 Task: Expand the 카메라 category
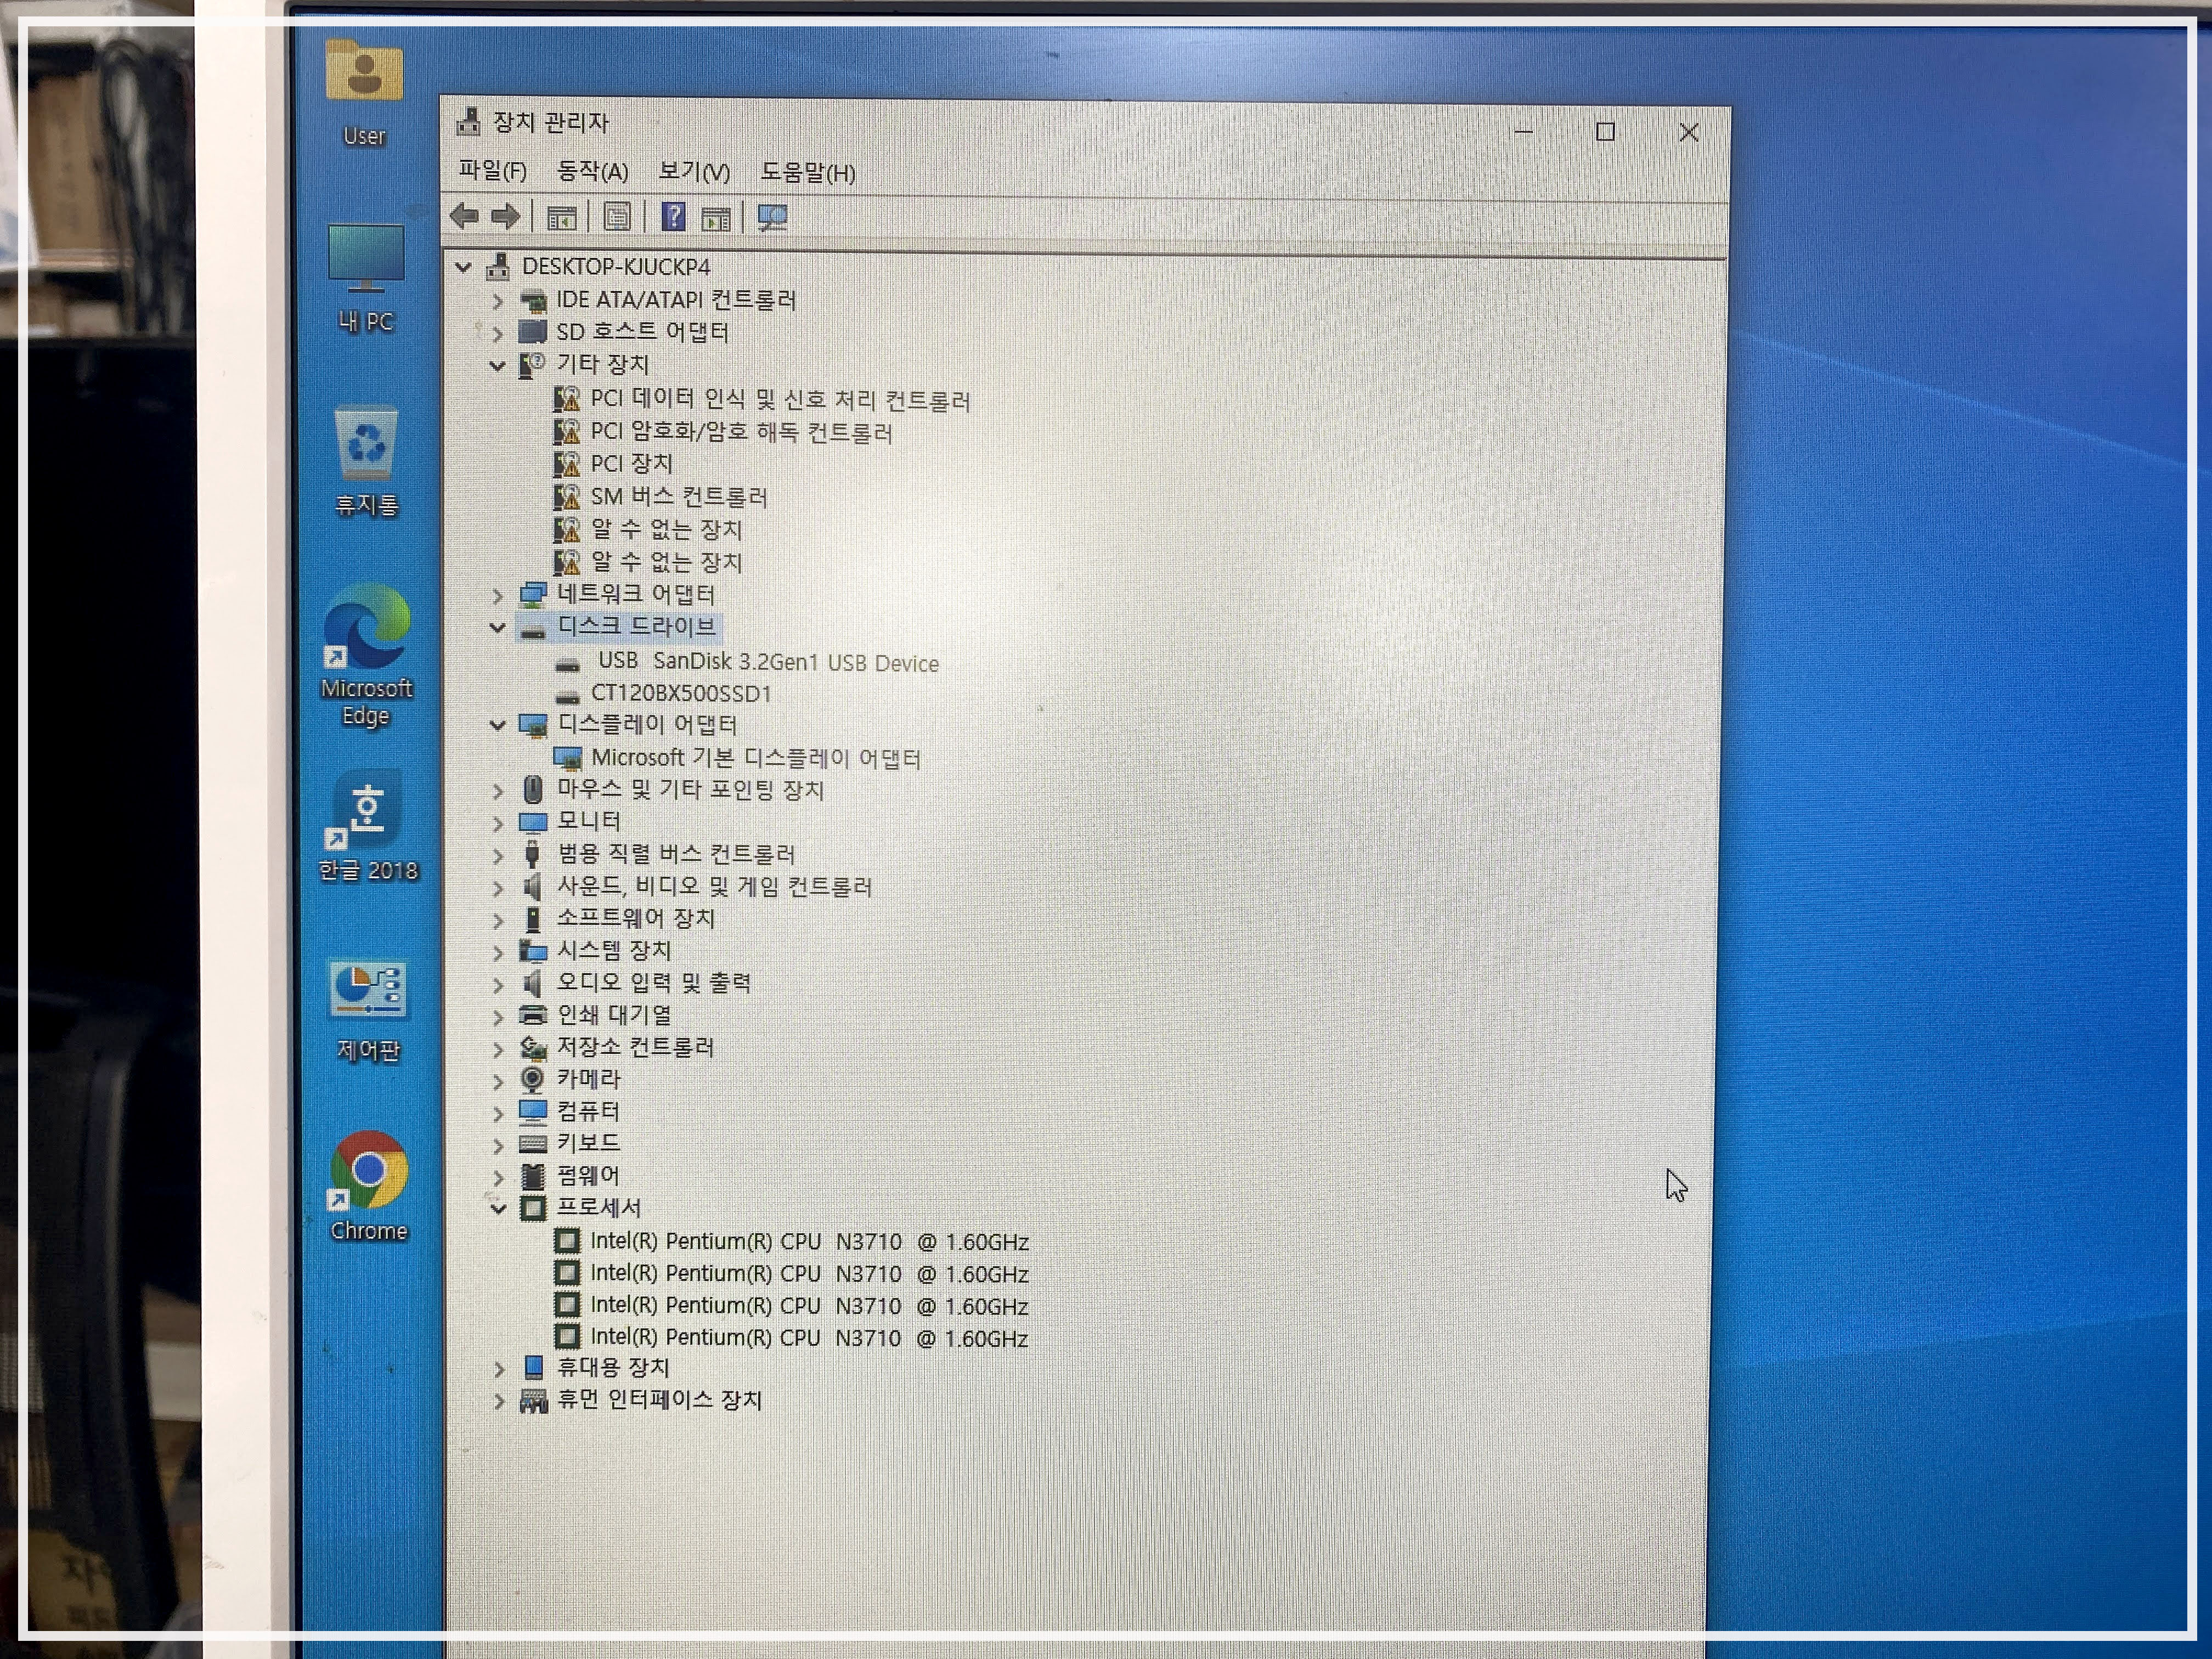(x=498, y=1081)
